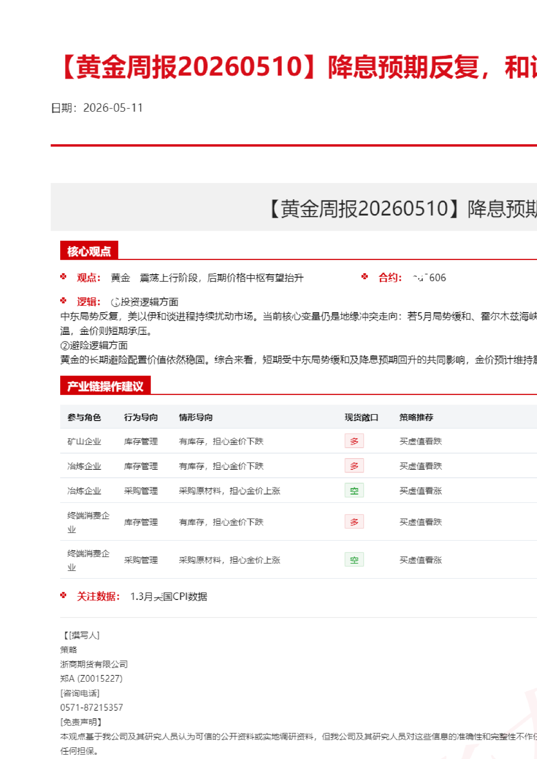
Task: Select the phone number 0571-87215357
Action: coord(92,708)
